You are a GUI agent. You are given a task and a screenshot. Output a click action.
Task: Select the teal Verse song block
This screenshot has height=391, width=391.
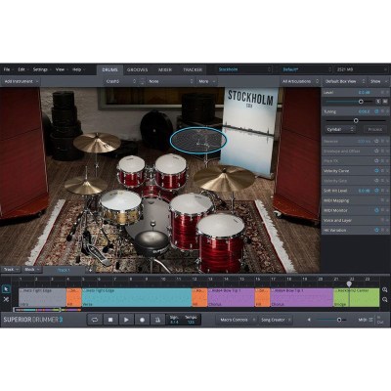point(137,297)
